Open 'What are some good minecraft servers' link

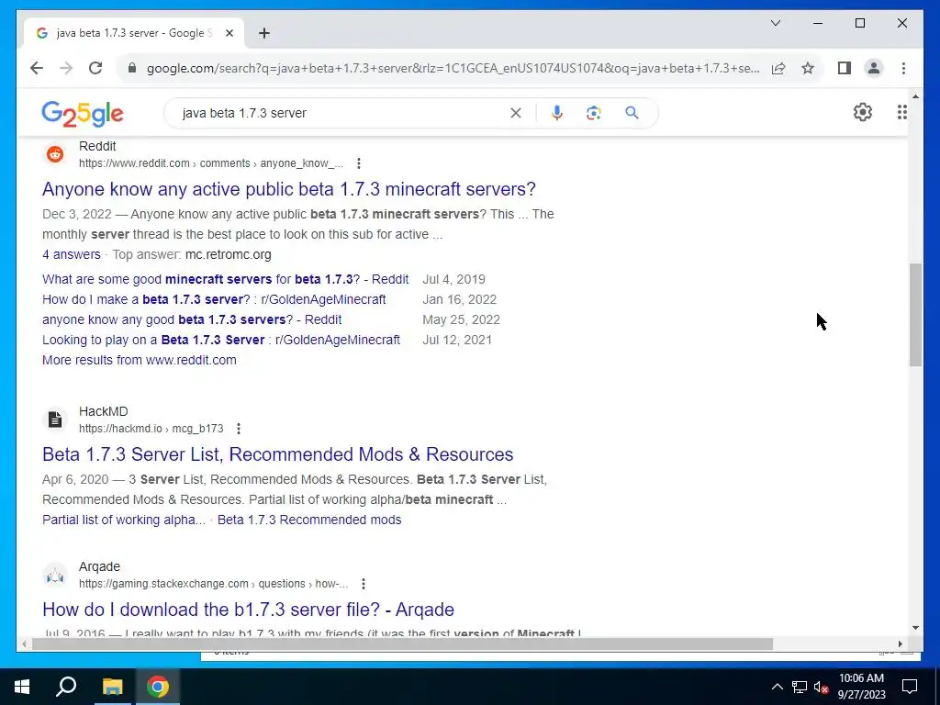click(226, 279)
